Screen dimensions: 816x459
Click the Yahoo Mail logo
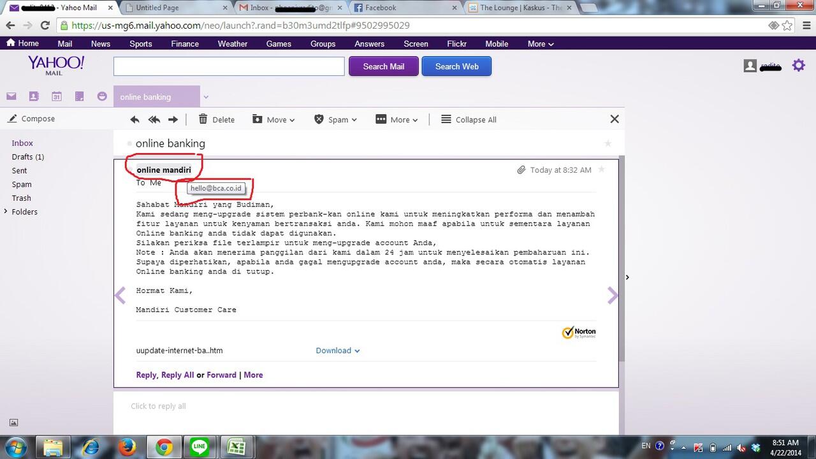55,65
